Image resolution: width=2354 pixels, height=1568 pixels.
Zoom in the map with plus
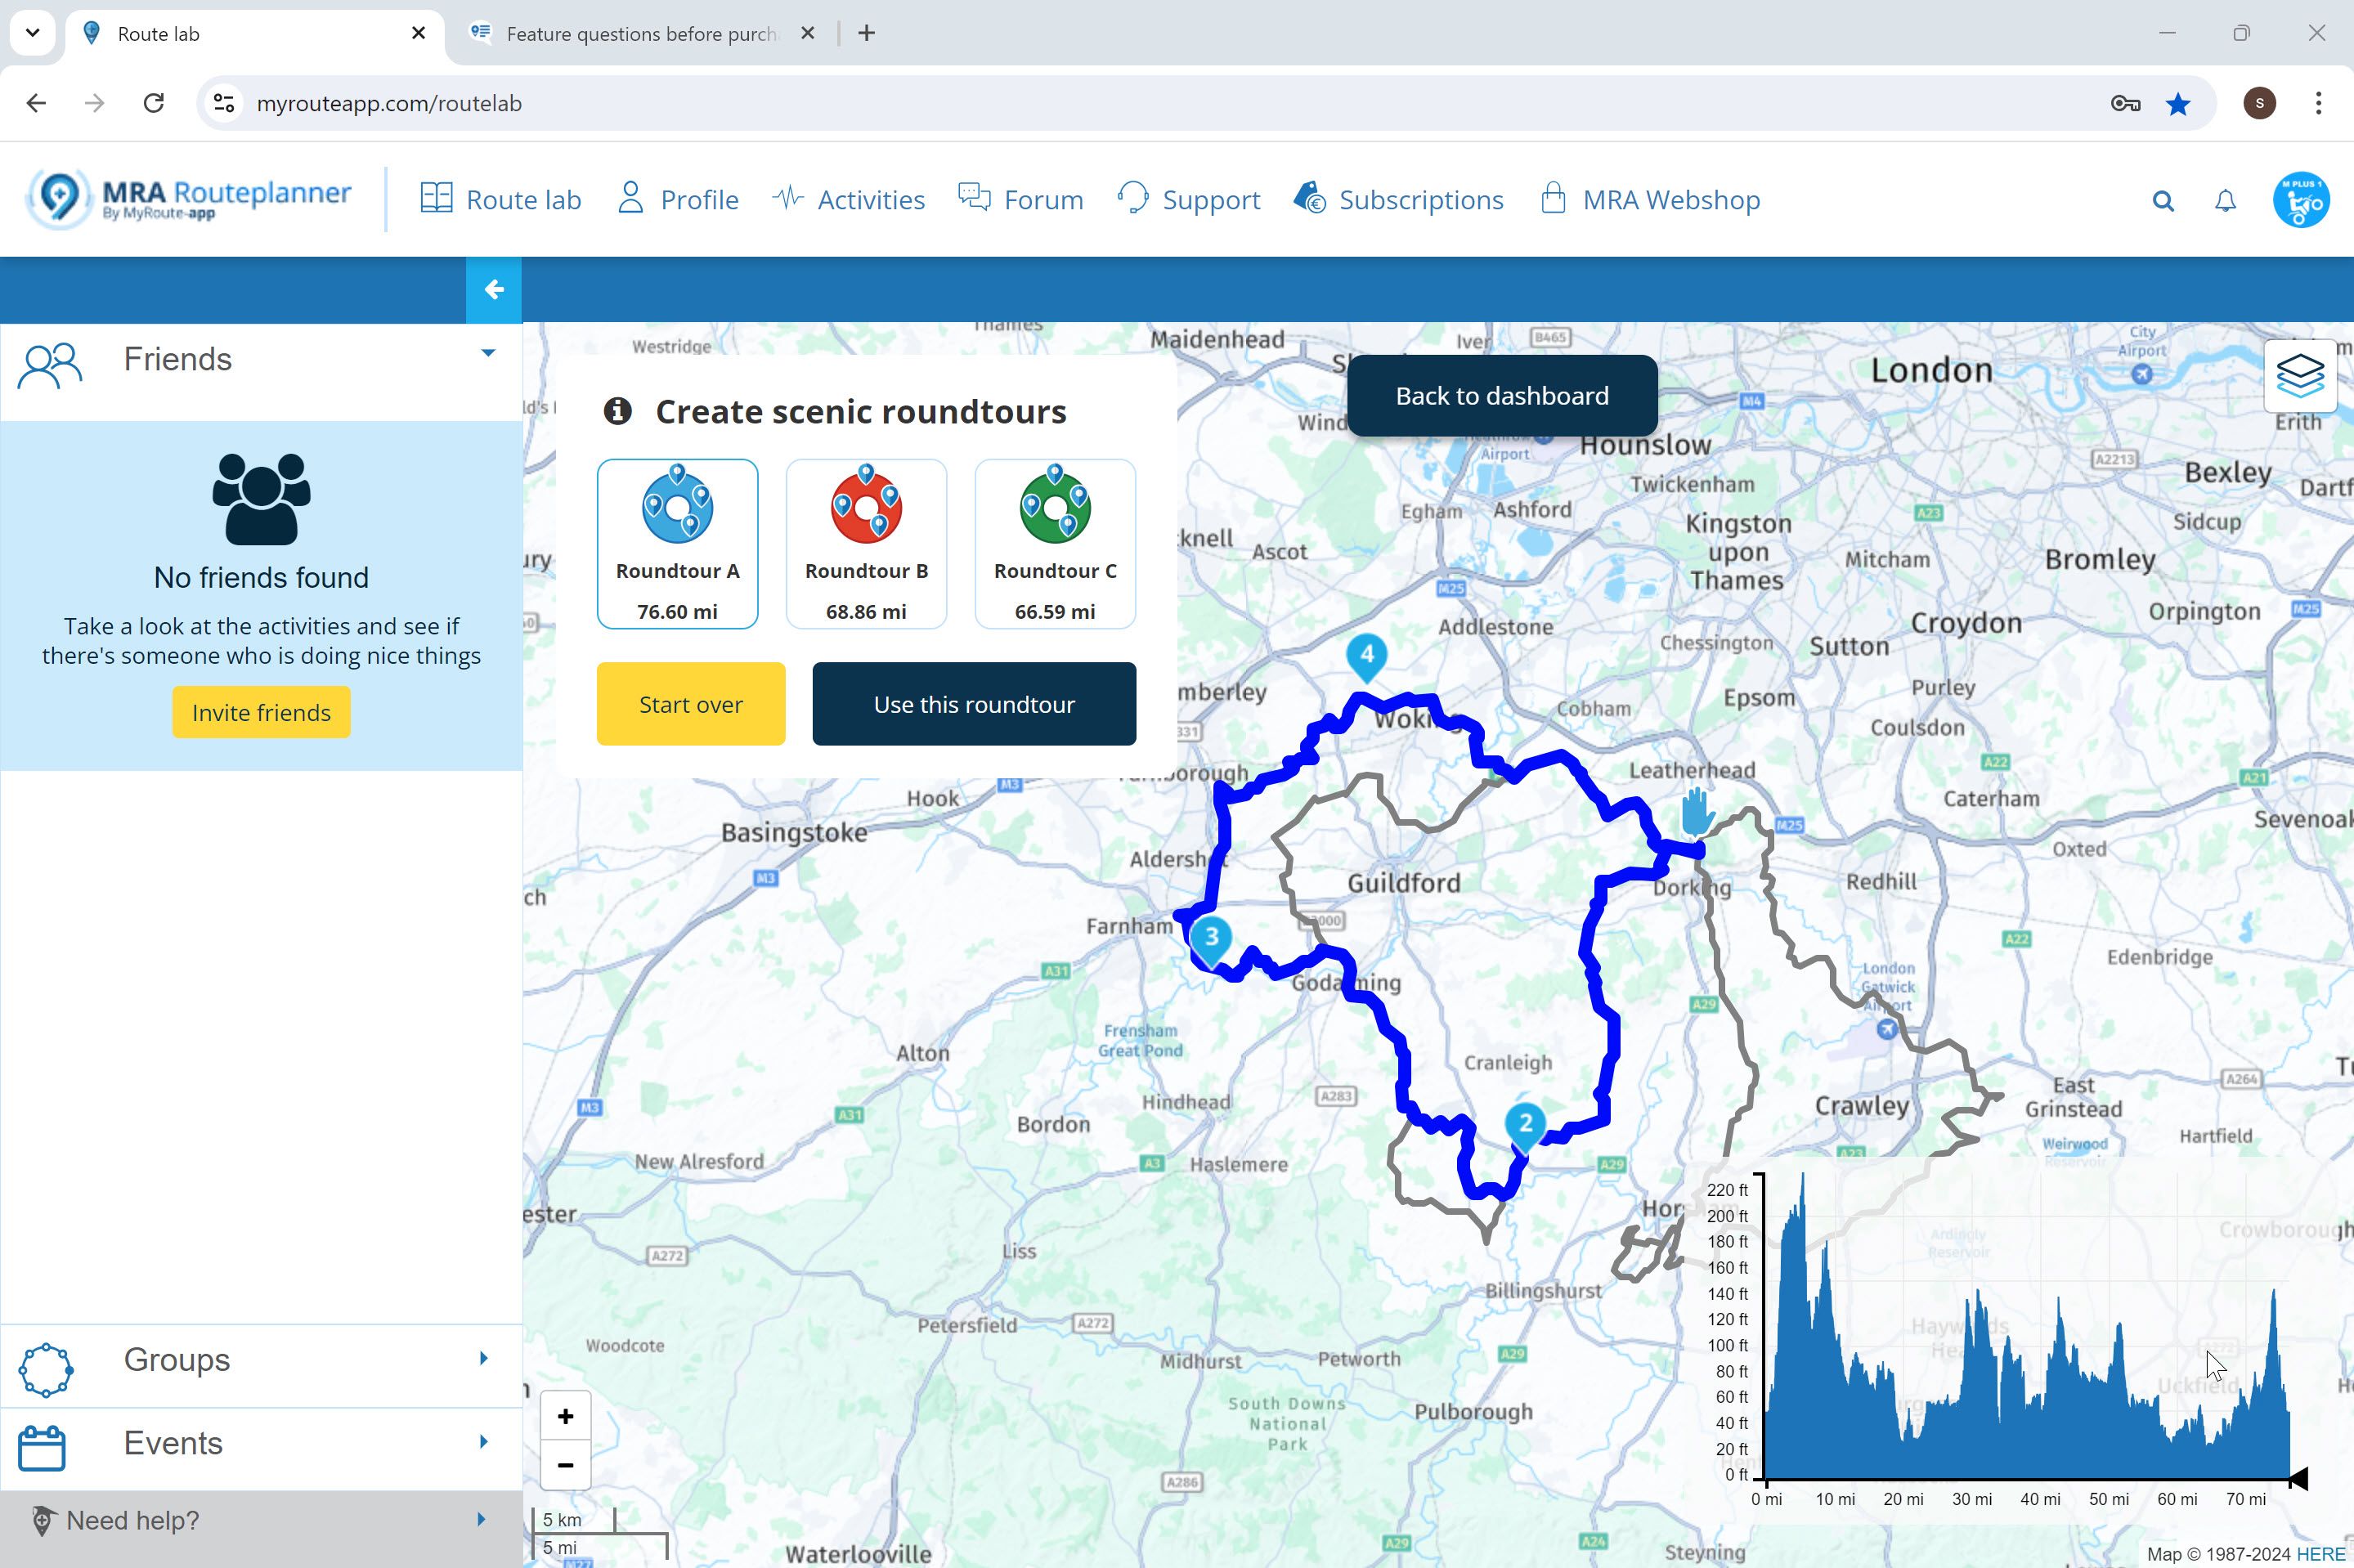(565, 1416)
